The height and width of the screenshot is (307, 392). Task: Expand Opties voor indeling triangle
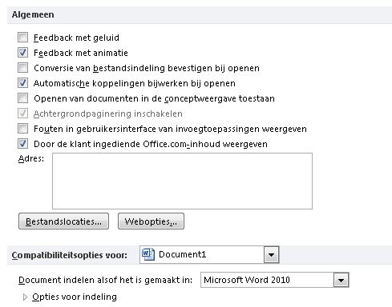[x=25, y=297]
